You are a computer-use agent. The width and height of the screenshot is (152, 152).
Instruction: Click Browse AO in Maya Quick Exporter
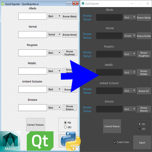144,91
